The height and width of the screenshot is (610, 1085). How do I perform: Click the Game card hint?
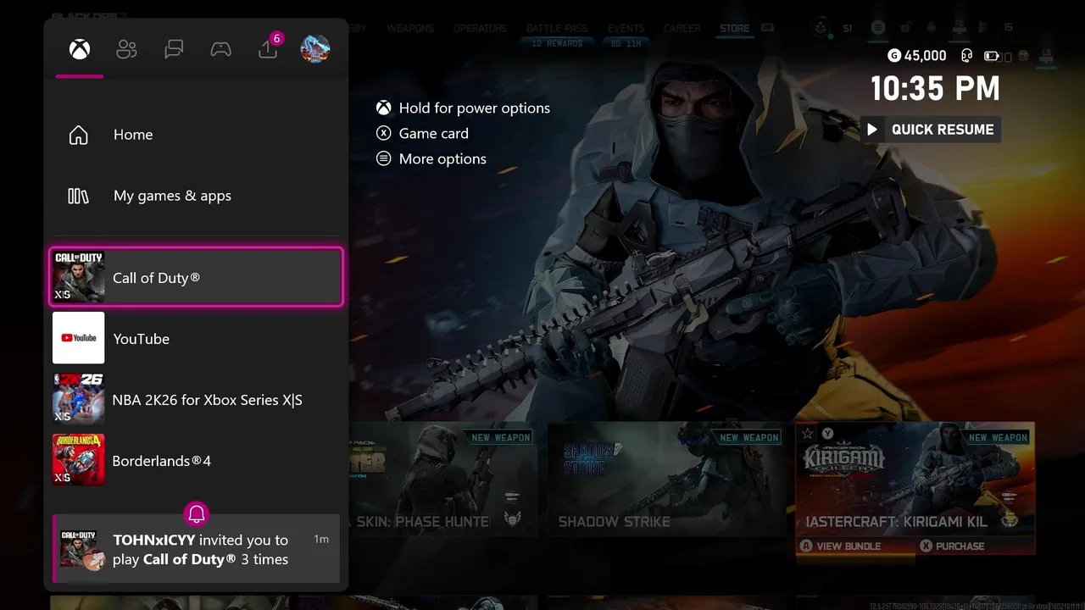click(433, 133)
